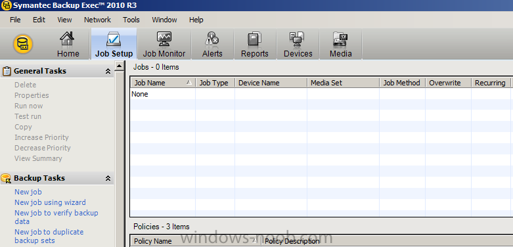Collapse the Backup Tasks section
513x247 pixels.
coord(108,178)
